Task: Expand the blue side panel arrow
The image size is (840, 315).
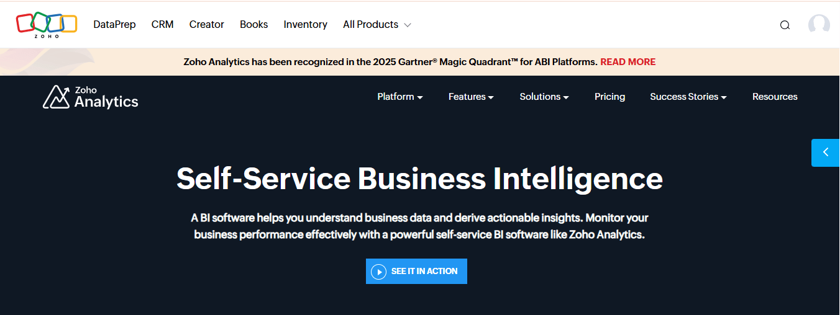Action: coord(825,153)
